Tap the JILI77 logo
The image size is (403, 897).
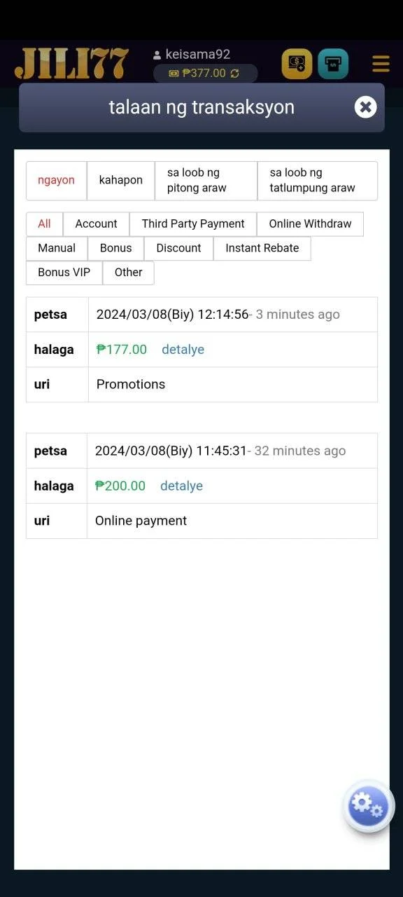tap(72, 64)
